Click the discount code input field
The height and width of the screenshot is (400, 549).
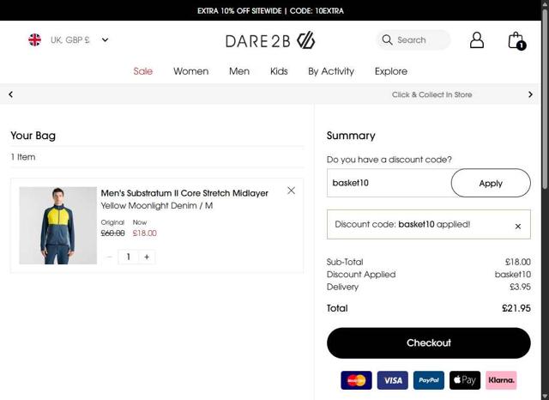tap(389, 183)
